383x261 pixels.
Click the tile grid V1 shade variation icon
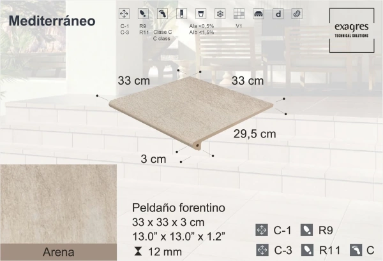click(x=239, y=13)
